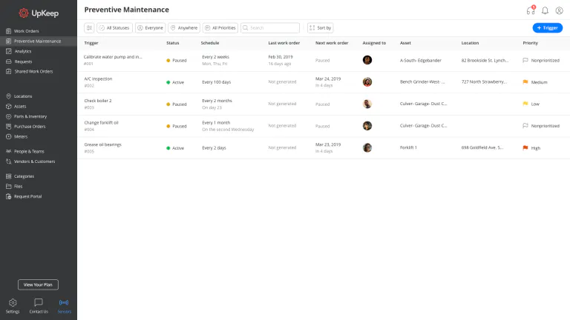Open the notifications bell
Viewport: 570px width, 320px height.
[545, 10]
